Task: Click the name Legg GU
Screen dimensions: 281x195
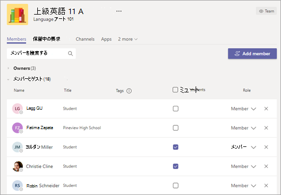Action: (x=35, y=108)
